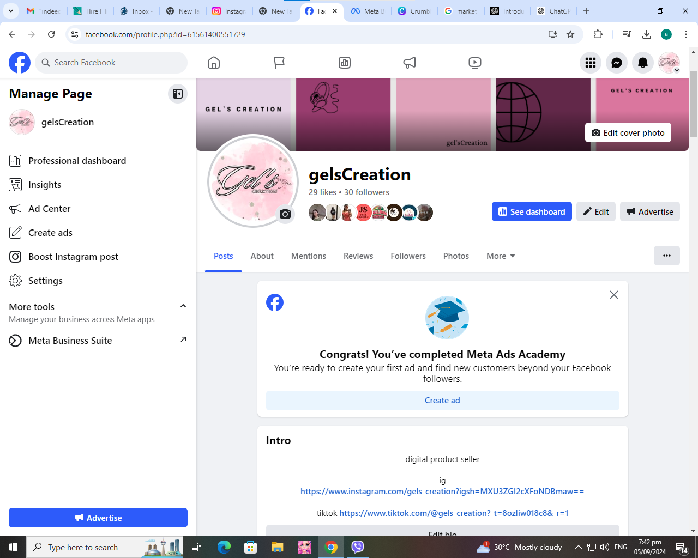Click in the Search Facebook field
The image size is (698, 558).
[x=111, y=63]
